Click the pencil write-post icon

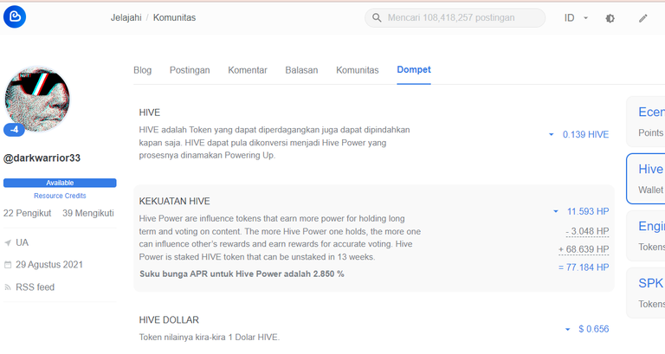[x=643, y=18]
